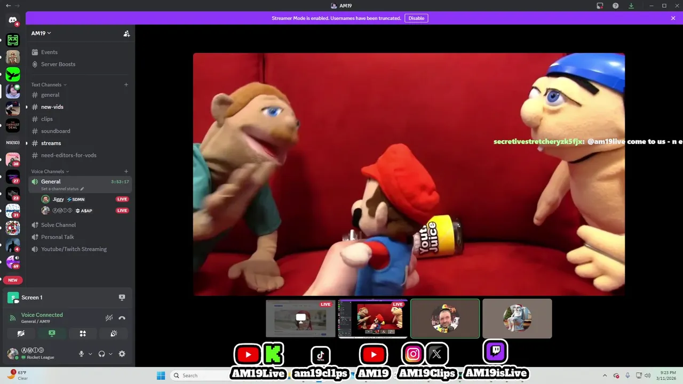Click the NEW unread indicator pill
The width and height of the screenshot is (683, 384).
point(13,280)
